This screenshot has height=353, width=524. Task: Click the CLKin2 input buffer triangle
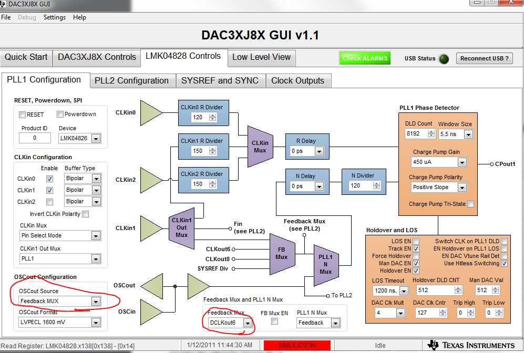click(151, 180)
